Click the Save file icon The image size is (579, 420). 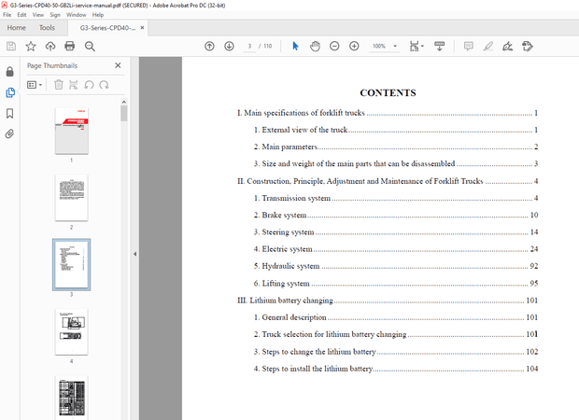pos(10,46)
